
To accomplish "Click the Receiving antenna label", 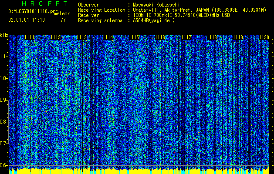I will point(100,20).
